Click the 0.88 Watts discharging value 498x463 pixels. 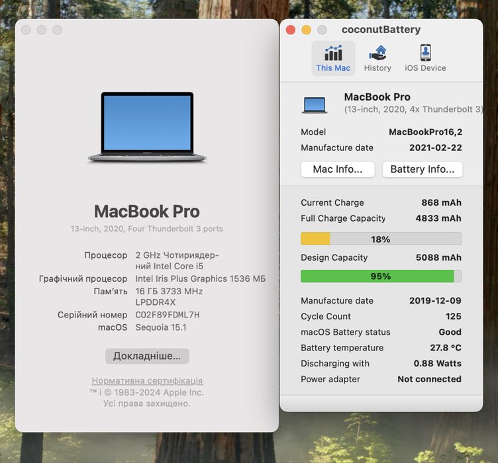pos(437,363)
